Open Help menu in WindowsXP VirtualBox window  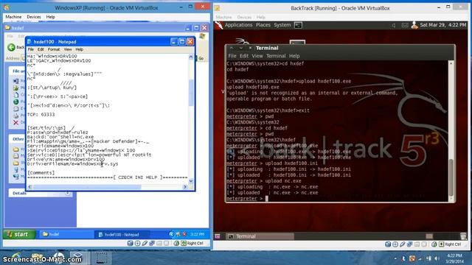tap(51, 17)
